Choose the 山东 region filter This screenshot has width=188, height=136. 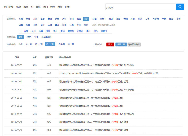point(179,19)
